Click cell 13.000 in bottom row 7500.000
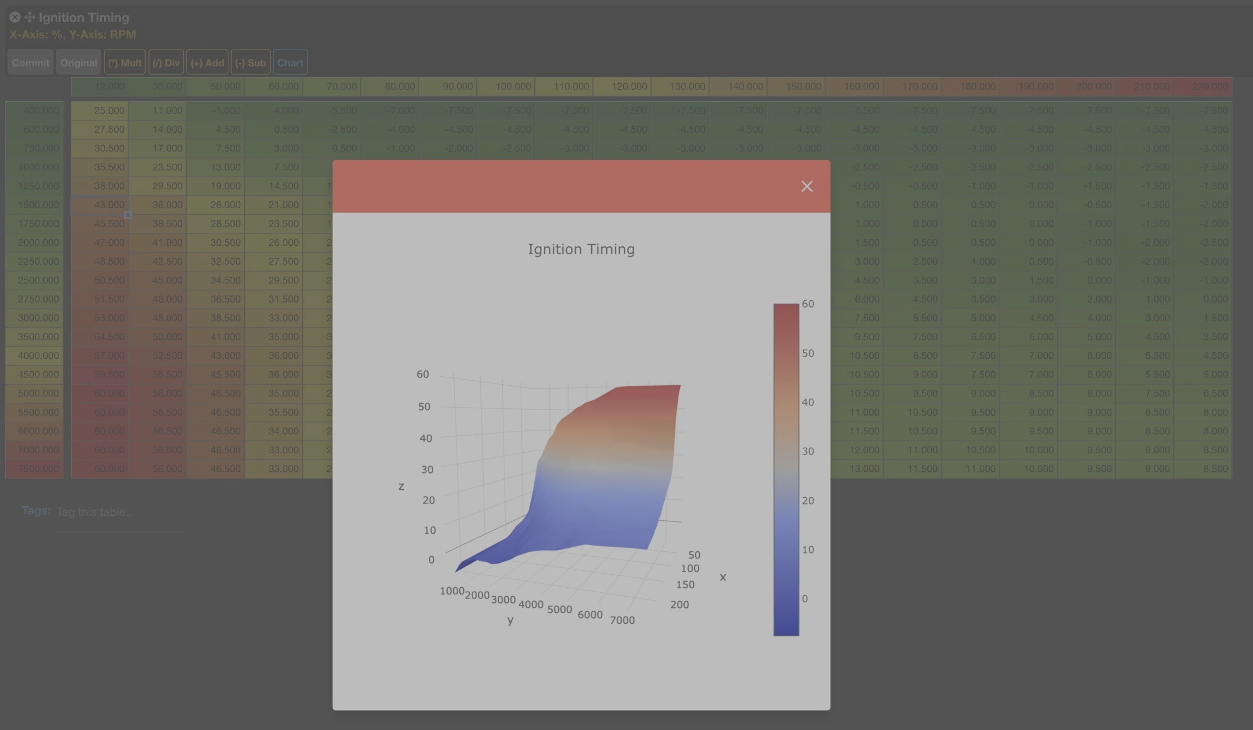Viewport: 1253px width, 730px height. tap(855, 468)
